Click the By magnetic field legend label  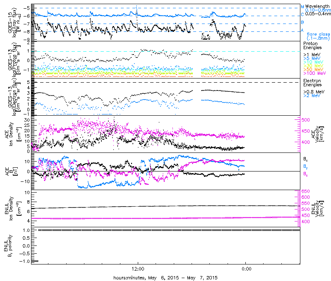305,167
